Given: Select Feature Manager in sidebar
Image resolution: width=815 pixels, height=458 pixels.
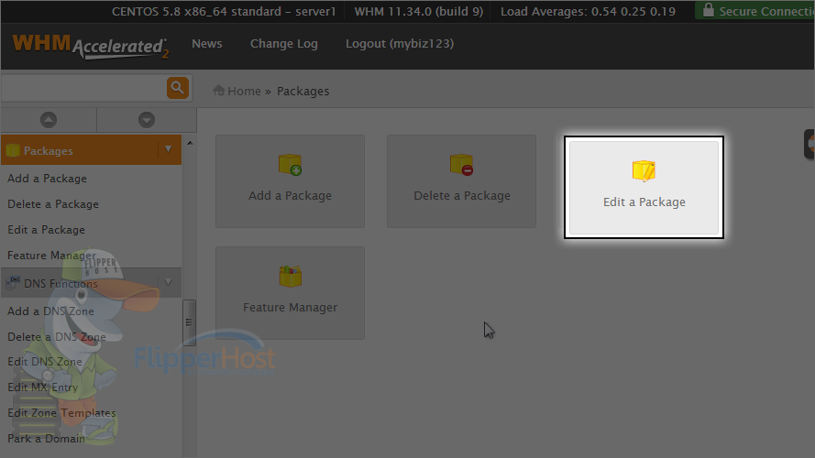Looking at the screenshot, I should click(52, 256).
